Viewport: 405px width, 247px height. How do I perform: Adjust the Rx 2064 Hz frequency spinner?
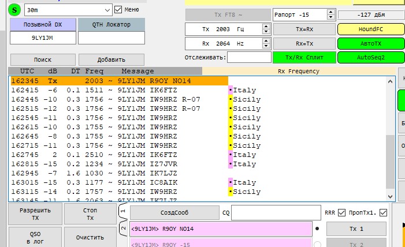point(265,43)
